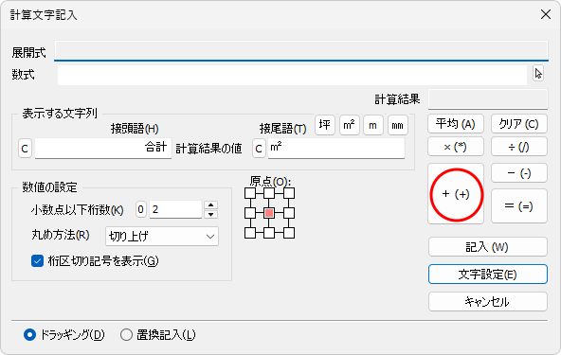
Task: Click the 数式 formula input field
Action: 292,75
